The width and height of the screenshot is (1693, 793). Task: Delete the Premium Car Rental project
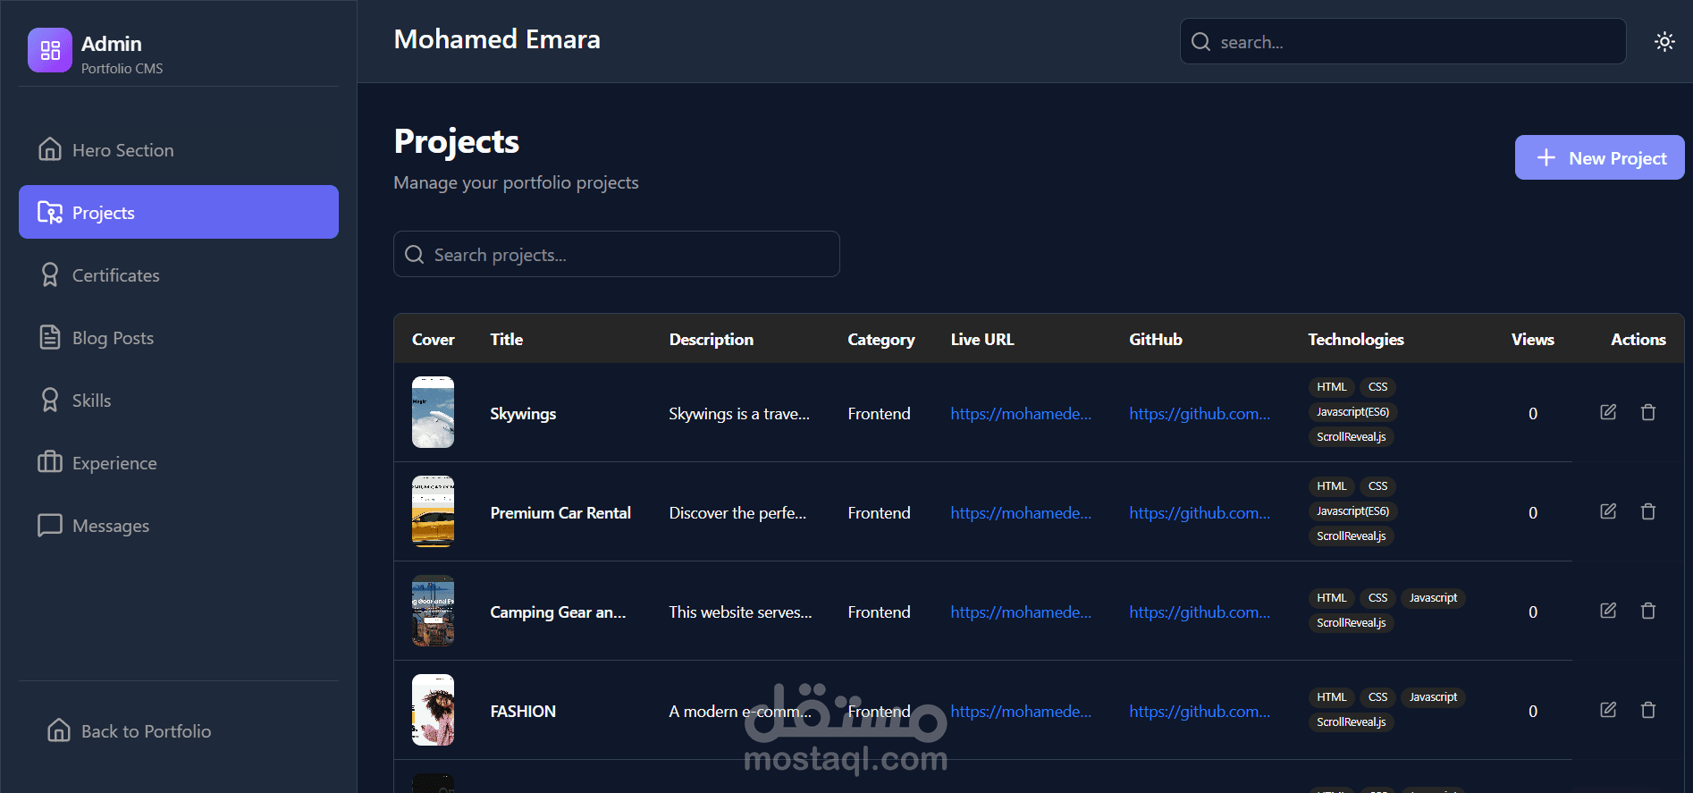coord(1648,511)
